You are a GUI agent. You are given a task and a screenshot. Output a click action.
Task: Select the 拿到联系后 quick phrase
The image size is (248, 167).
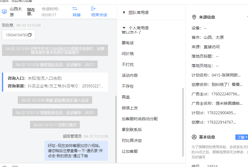tap(132, 130)
